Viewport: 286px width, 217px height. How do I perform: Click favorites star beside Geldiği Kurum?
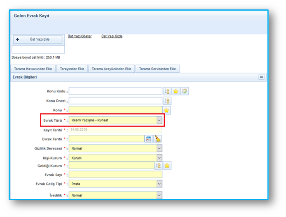pos(167,166)
